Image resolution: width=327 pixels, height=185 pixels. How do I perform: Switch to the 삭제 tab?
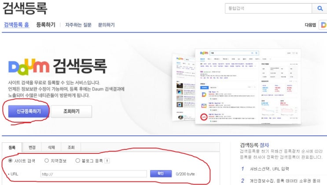[51, 148]
